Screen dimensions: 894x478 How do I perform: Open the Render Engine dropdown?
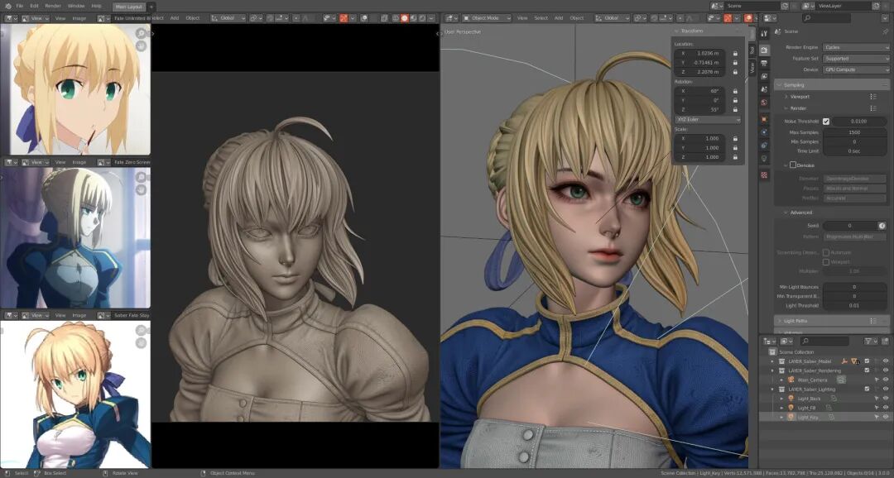click(x=856, y=47)
